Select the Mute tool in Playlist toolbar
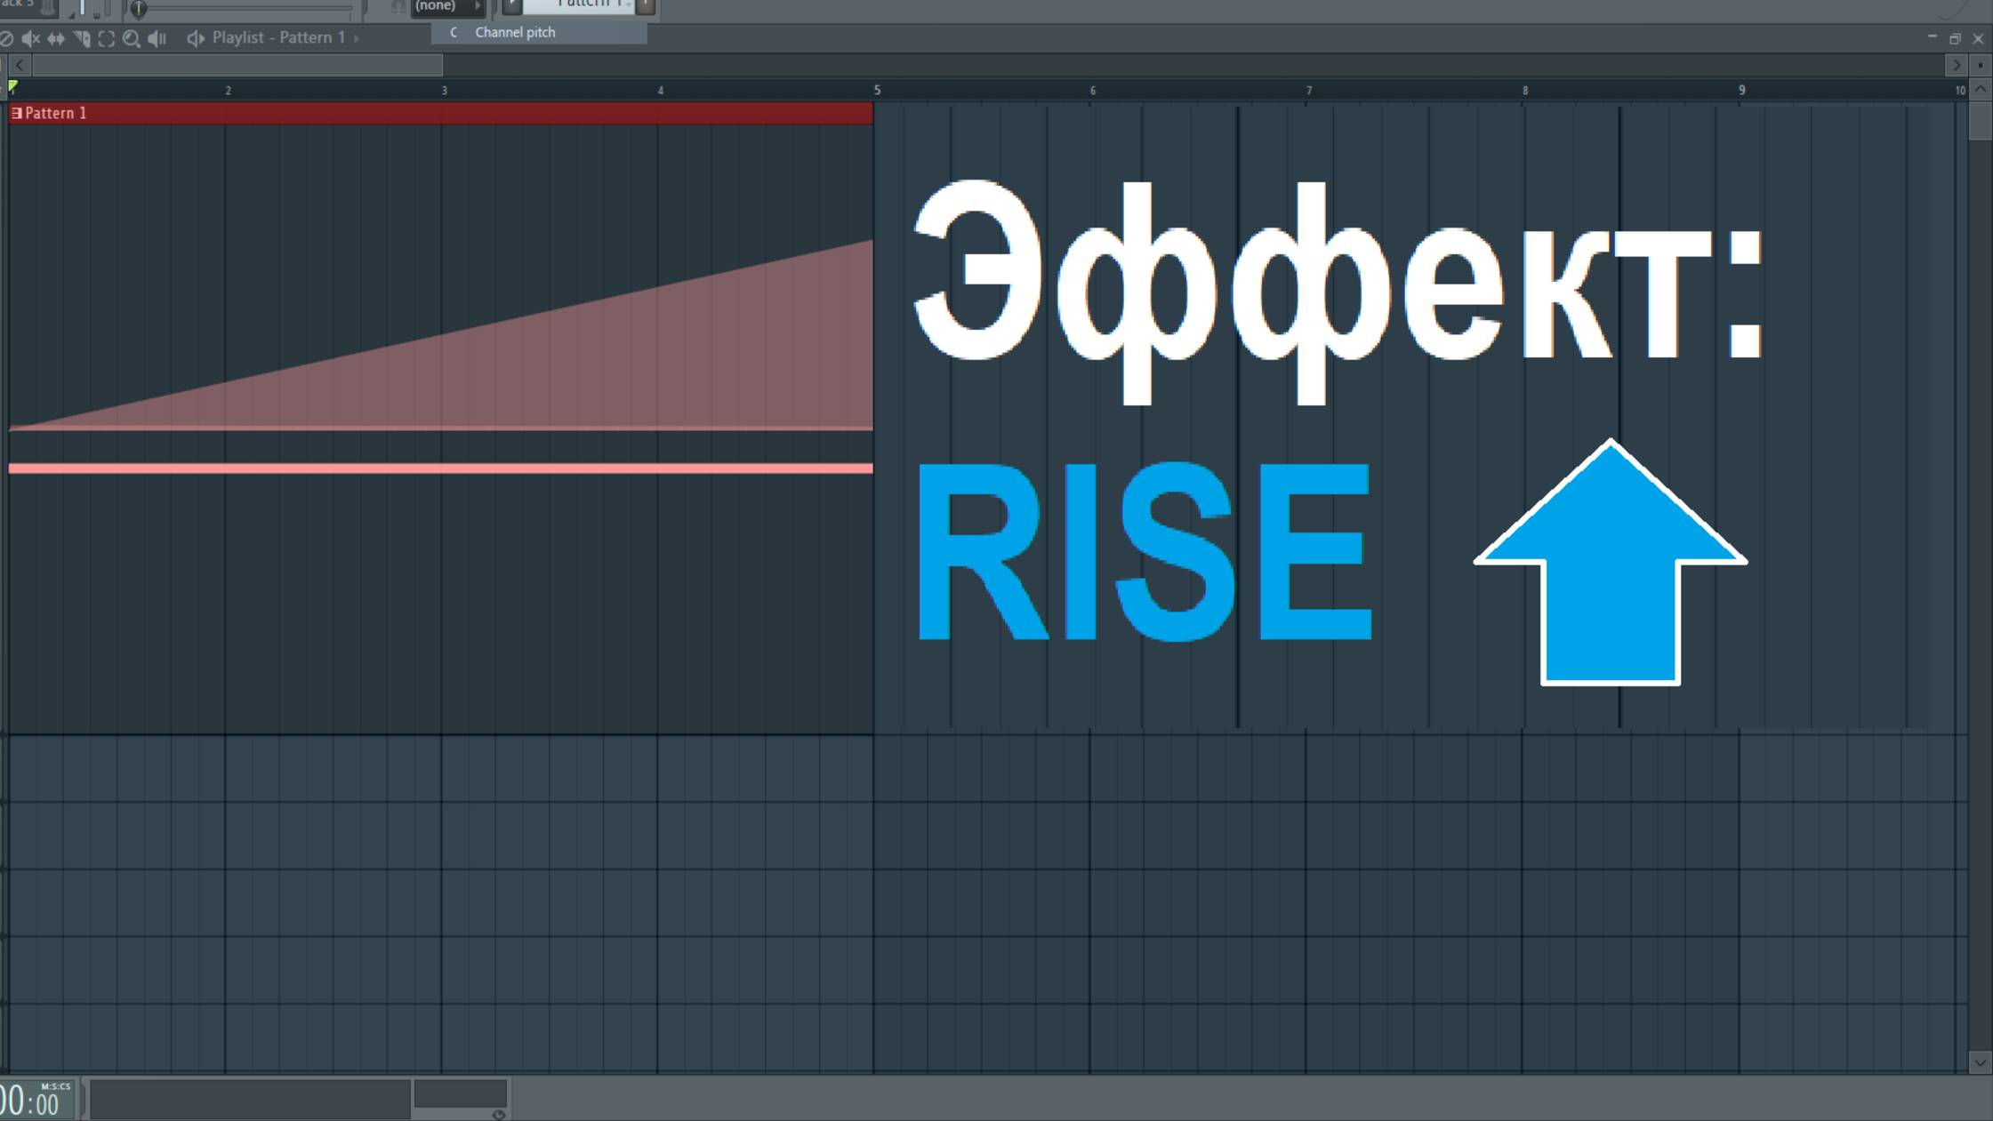The image size is (1993, 1121). coord(31,38)
